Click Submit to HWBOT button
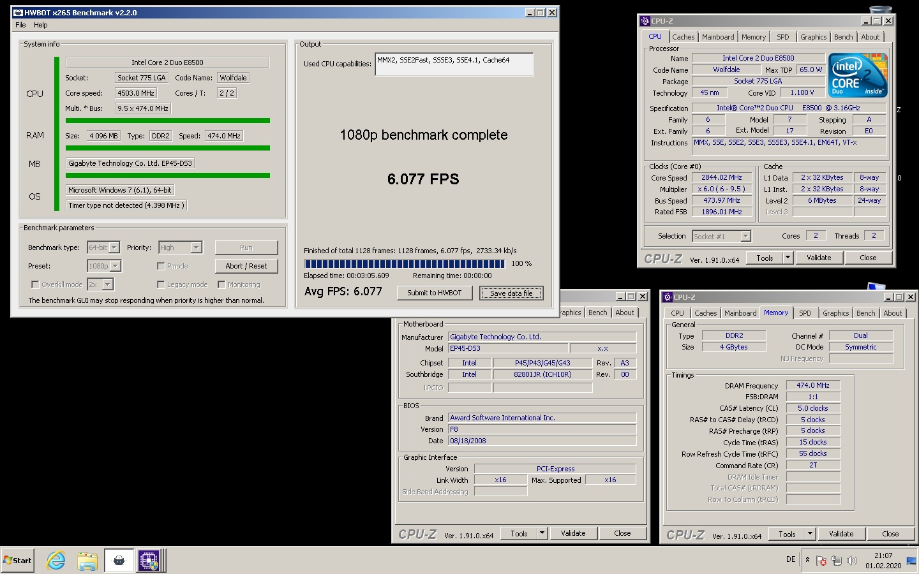The image size is (919, 574). point(435,293)
